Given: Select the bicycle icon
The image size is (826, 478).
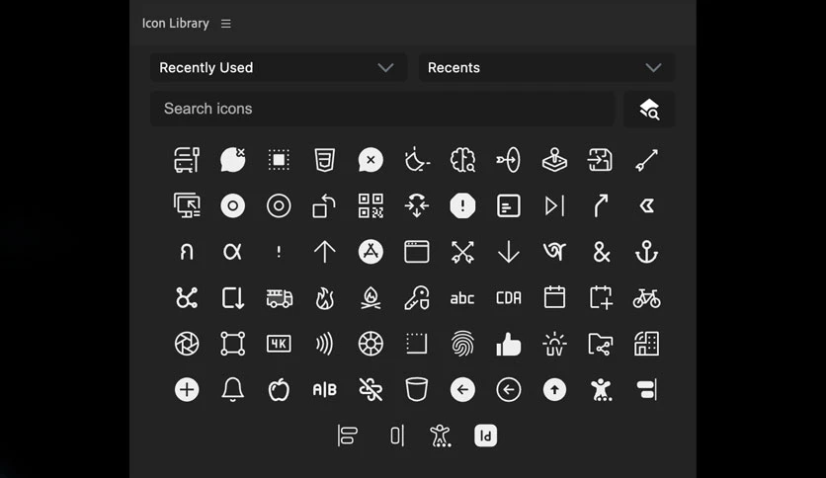Looking at the screenshot, I should (647, 298).
